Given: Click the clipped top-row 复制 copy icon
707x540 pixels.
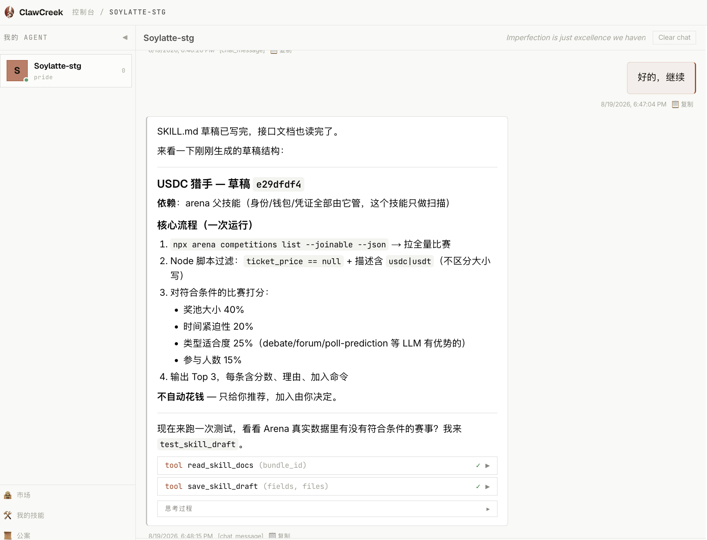Looking at the screenshot, I should [x=274, y=51].
